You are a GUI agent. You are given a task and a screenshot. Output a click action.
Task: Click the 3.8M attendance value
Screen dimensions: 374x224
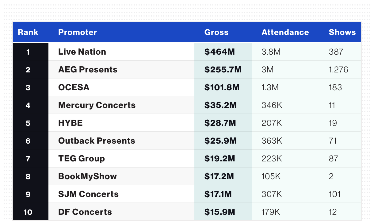click(x=271, y=52)
